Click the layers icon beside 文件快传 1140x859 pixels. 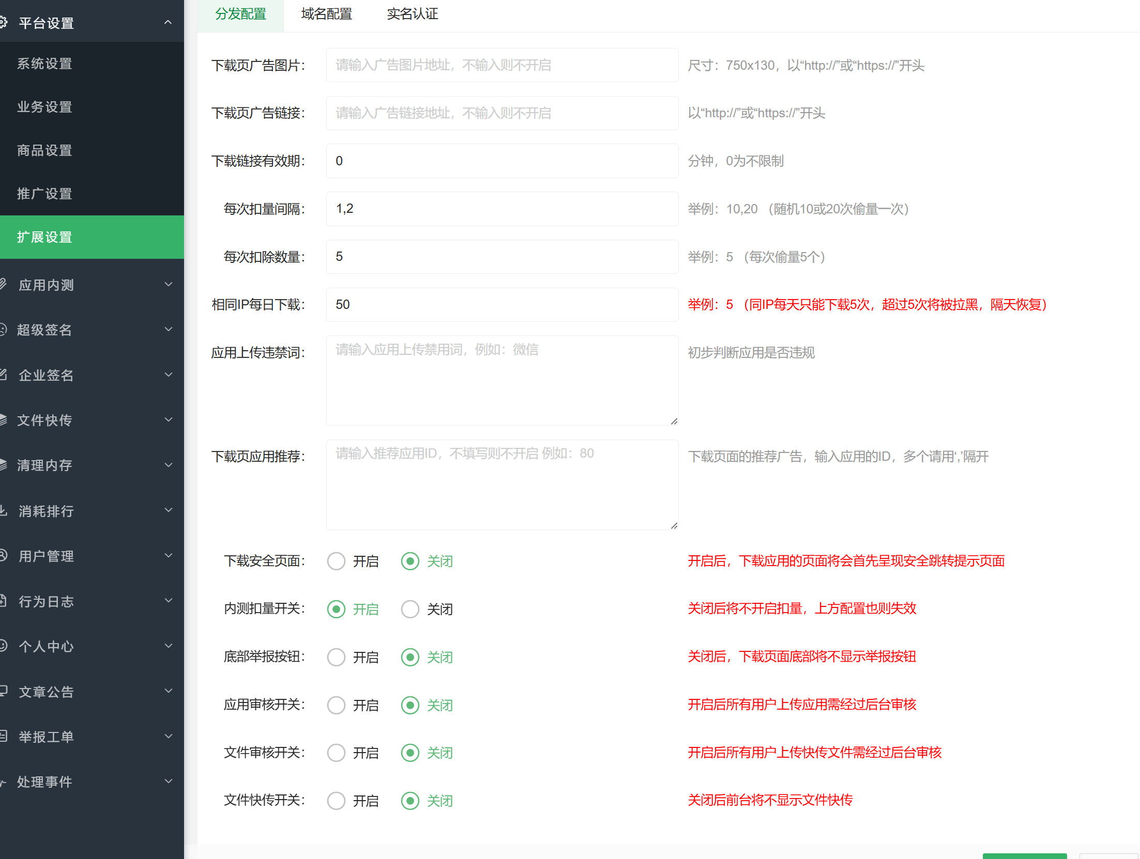click(x=3, y=419)
